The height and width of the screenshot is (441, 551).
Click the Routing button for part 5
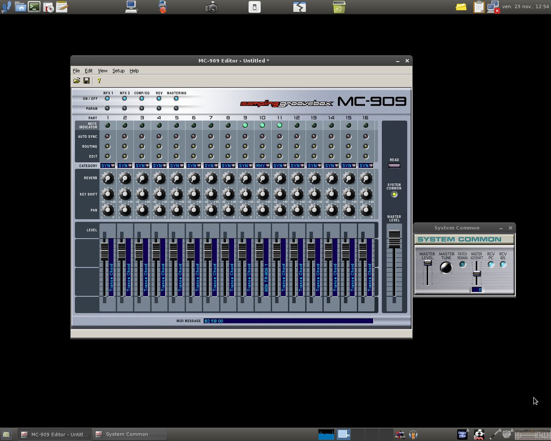pyautogui.click(x=176, y=146)
